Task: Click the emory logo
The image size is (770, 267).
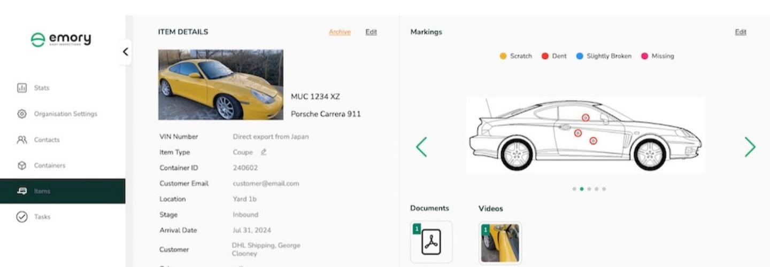Action: coord(60,40)
